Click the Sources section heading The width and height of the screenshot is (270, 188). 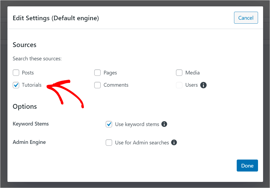pos(24,45)
